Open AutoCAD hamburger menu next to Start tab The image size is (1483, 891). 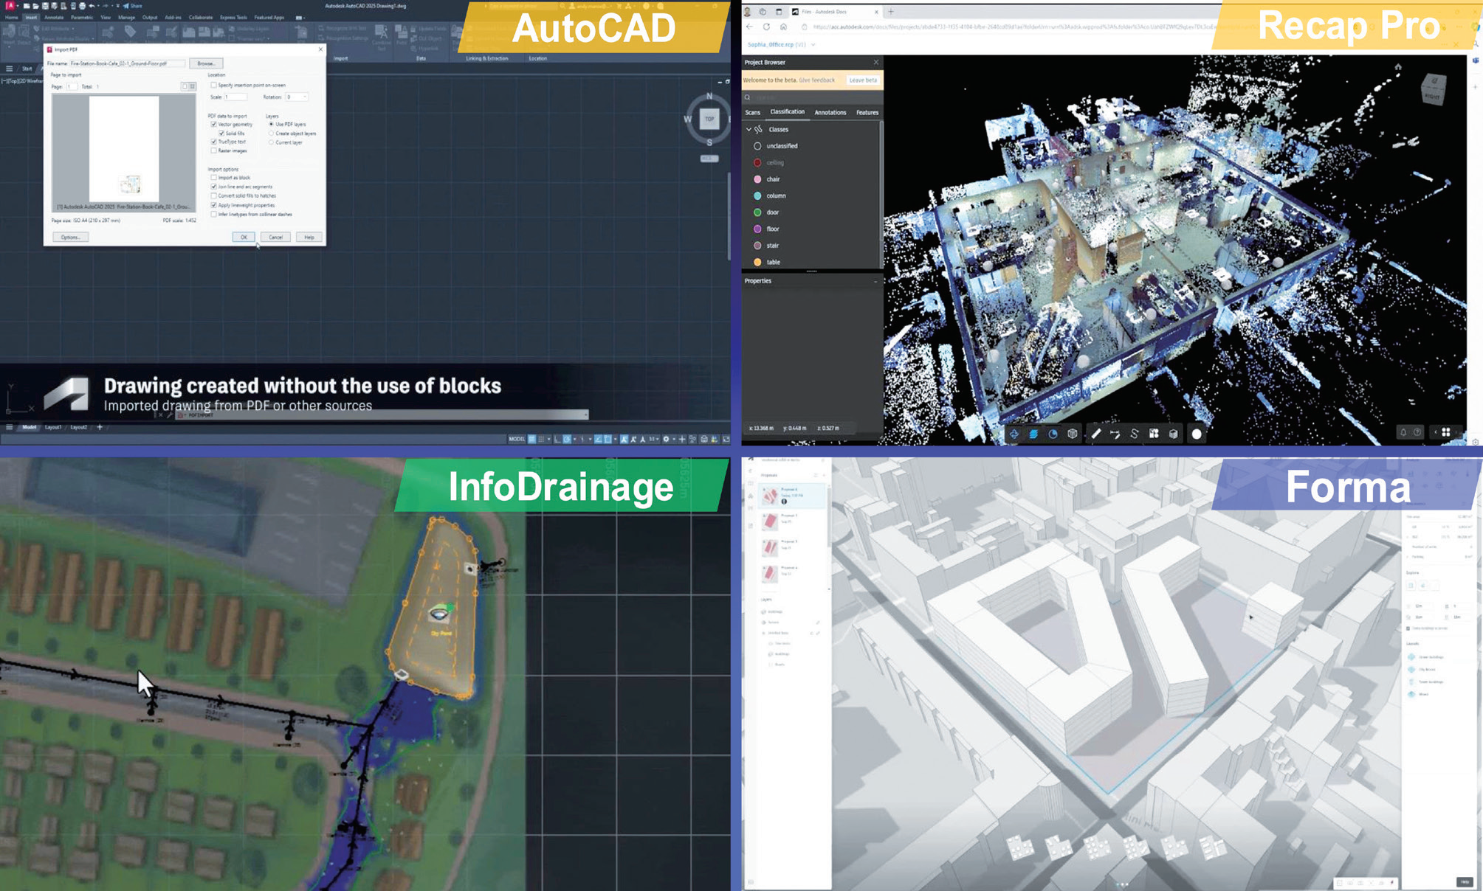(x=9, y=69)
